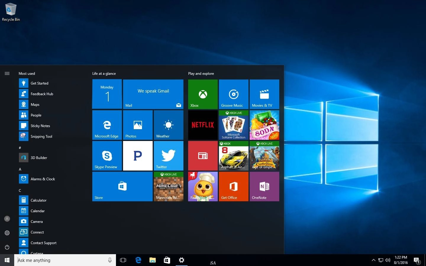Expand the Start menu hamburger button
Viewport: 426px width, 266px height.
pos(7,73)
